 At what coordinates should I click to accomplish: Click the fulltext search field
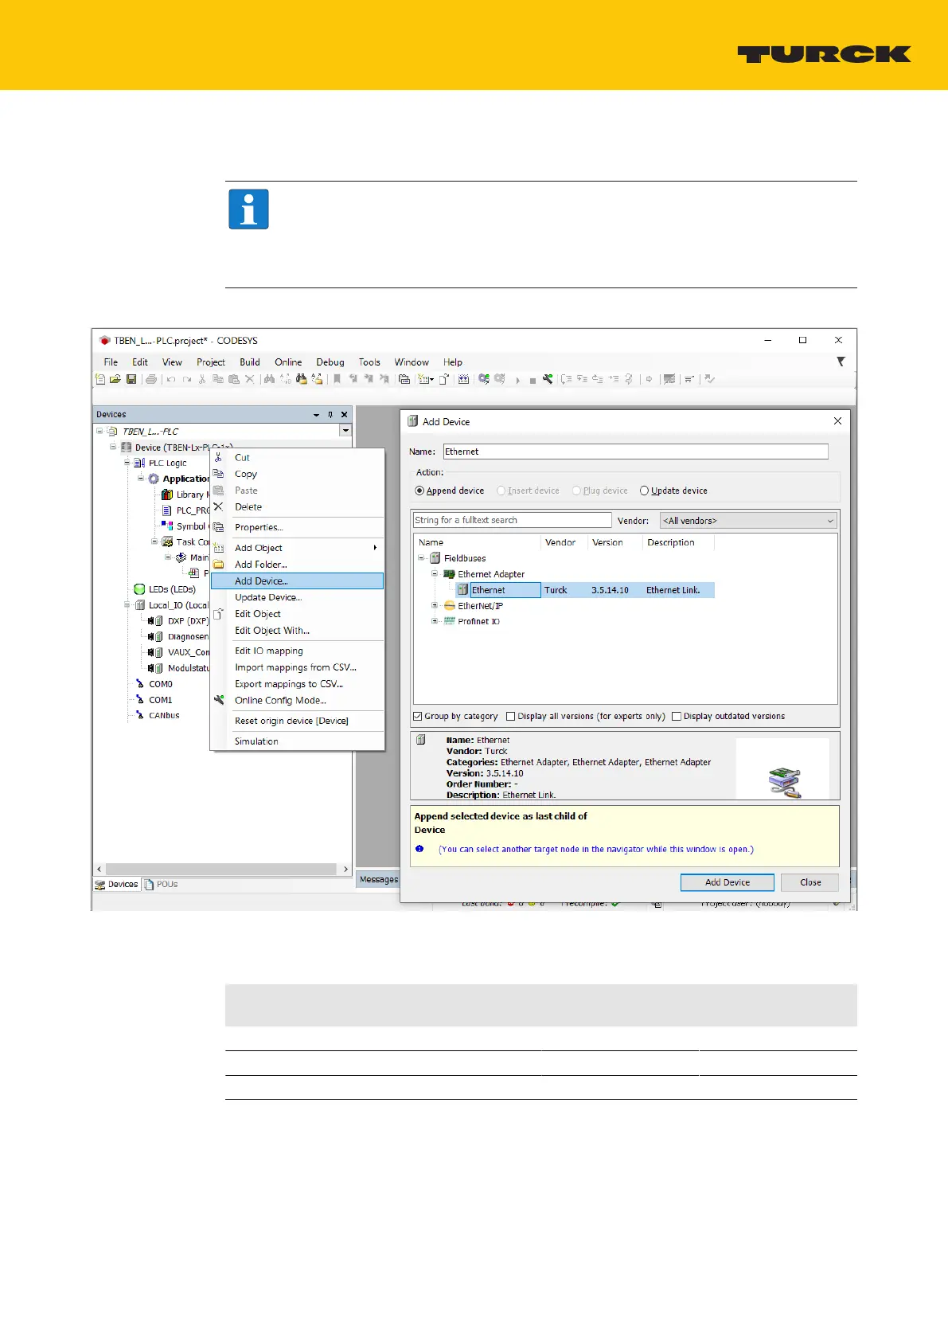(x=512, y=520)
